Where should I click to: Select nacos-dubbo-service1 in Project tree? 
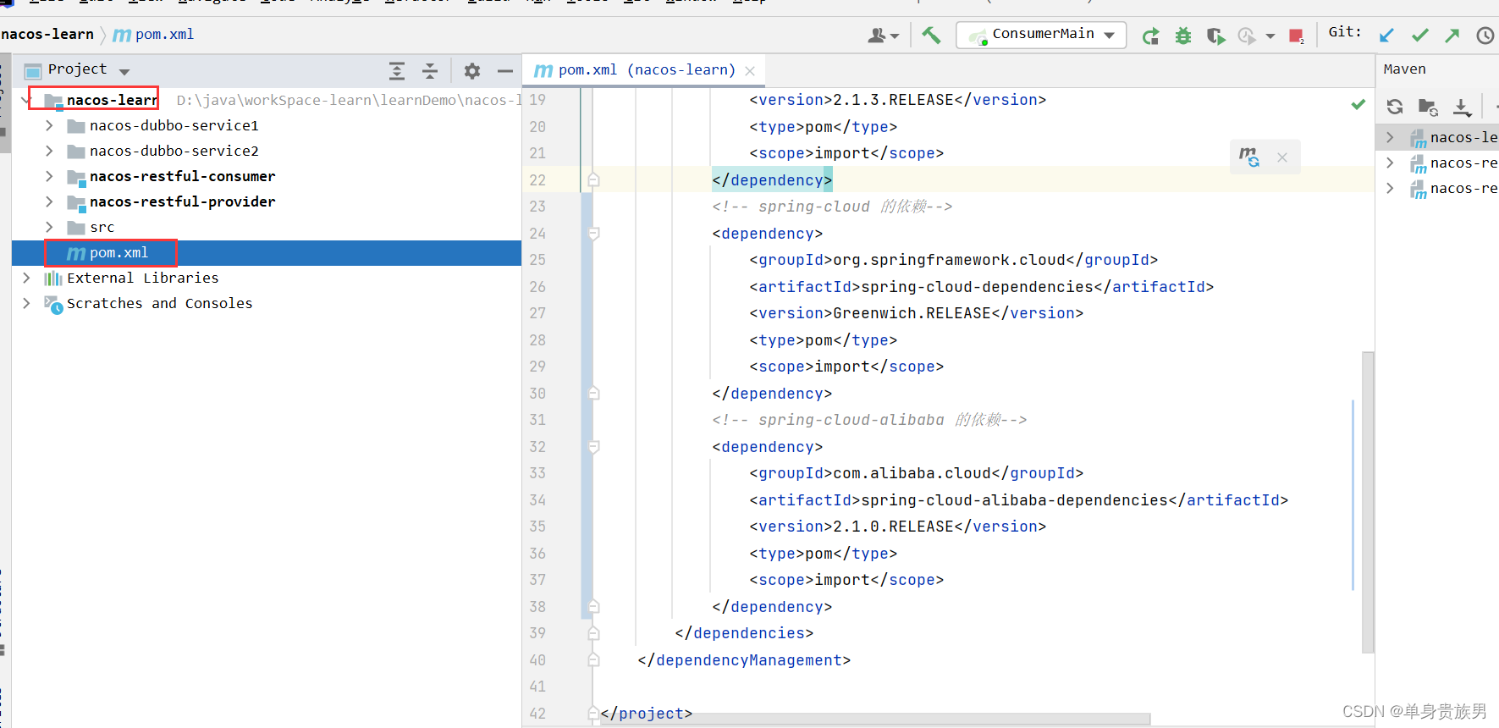pyautogui.click(x=174, y=125)
